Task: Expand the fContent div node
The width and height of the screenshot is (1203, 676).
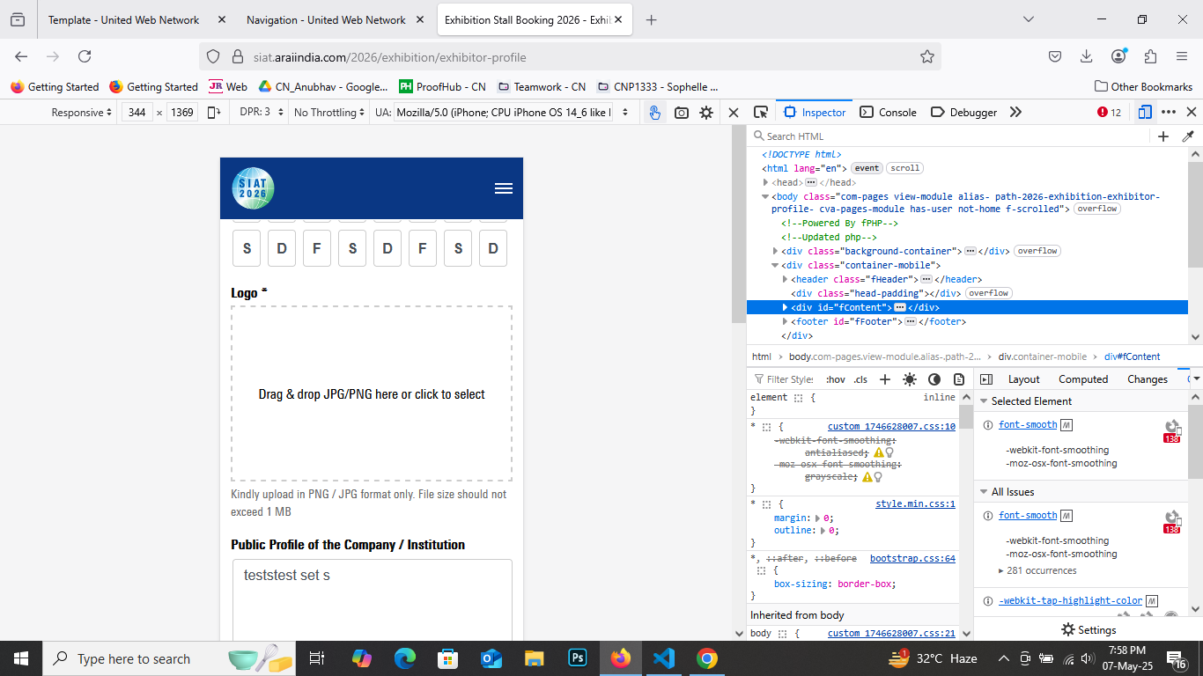Action: 786,308
